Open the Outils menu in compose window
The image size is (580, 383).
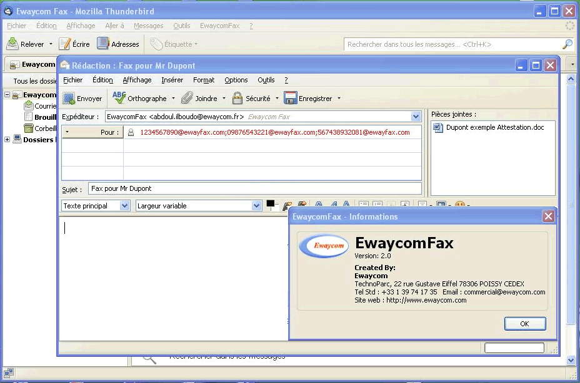pyautogui.click(x=266, y=80)
